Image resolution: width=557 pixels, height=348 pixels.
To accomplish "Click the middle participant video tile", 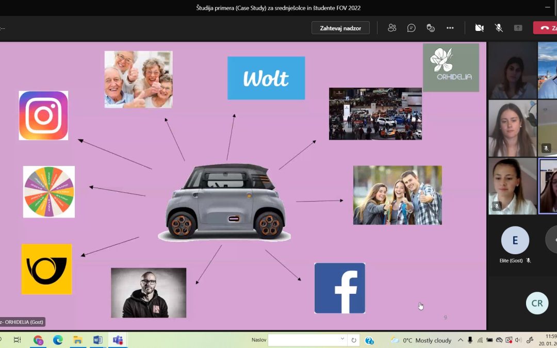I will coord(512,128).
